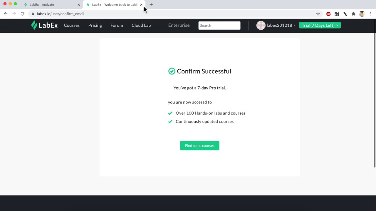
Task: Click the macOS green fullscreen window button
Action: coord(16,4)
